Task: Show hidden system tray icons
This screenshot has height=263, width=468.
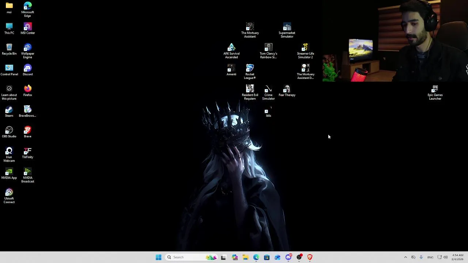Action: tap(405, 257)
